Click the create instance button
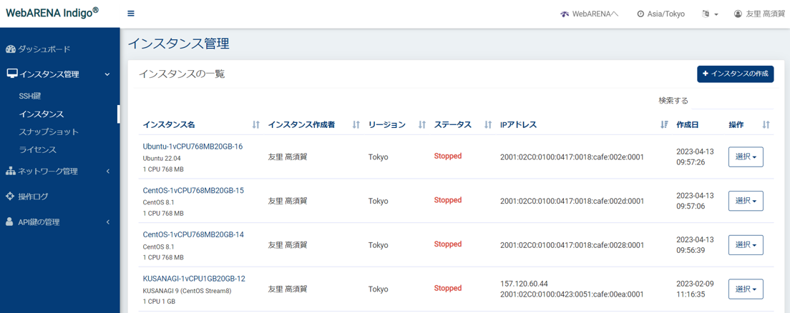This screenshot has width=790, height=313. (735, 74)
